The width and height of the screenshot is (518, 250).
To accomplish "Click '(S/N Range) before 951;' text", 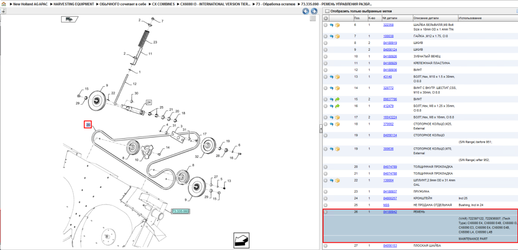I will (474, 142).
